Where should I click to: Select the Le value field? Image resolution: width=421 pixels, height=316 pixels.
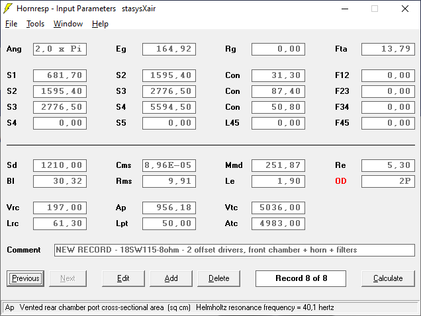point(278,181)
